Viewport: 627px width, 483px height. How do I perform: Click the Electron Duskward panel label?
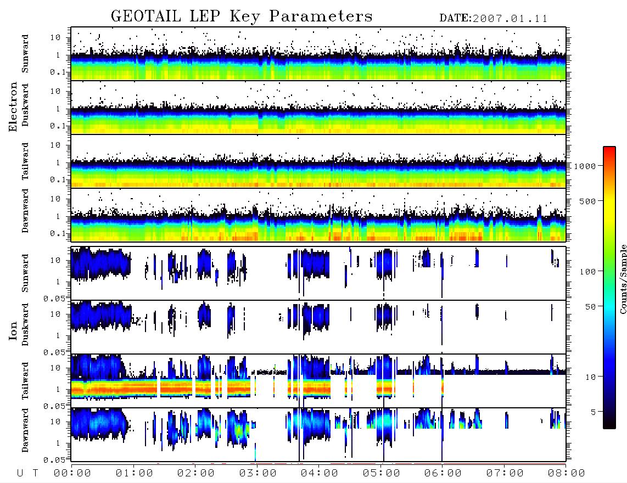click(25, 105)
